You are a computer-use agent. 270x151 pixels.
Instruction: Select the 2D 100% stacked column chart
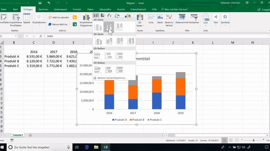tap(119, 27)
